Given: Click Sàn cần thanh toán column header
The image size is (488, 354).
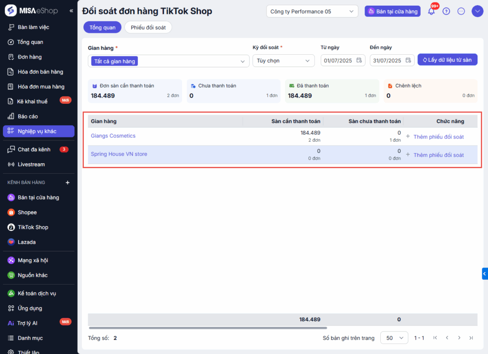Looking at the screenshot, I should pyautogui.click(x=295, y=121).
